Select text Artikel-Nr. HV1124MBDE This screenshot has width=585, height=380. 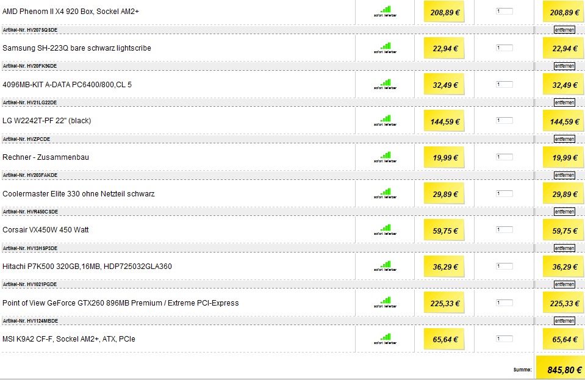tap(31, 321)
